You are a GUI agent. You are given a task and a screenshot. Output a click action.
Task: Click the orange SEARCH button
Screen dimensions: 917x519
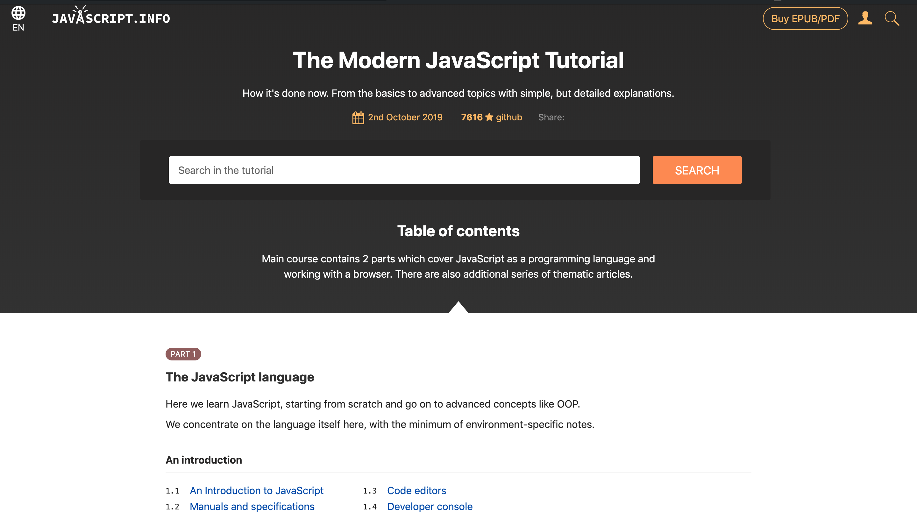[x=697, y=170]
